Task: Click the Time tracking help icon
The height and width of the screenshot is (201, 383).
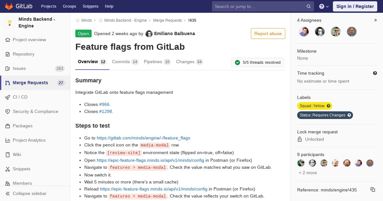Action: (x=375, y=73)
